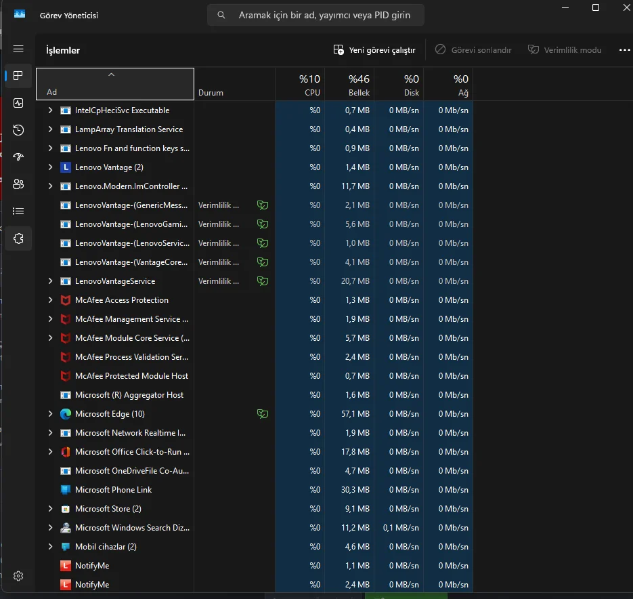Select Lenovo Fn and function keys s... row
The width and height of the screenshot is (633, 599).
click(255, 148)
